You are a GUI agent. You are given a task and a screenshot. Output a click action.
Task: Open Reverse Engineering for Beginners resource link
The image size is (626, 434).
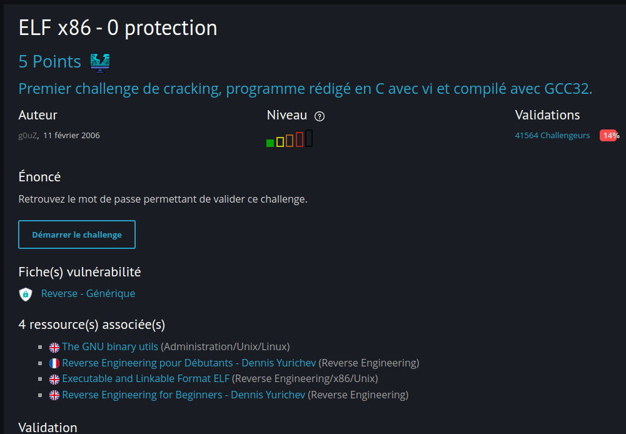point(184,395)
